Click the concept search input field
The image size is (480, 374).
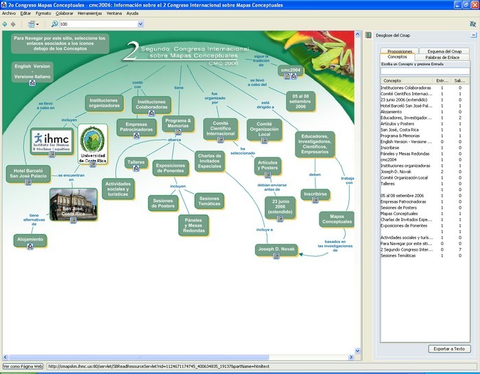(x=425, y=71)
